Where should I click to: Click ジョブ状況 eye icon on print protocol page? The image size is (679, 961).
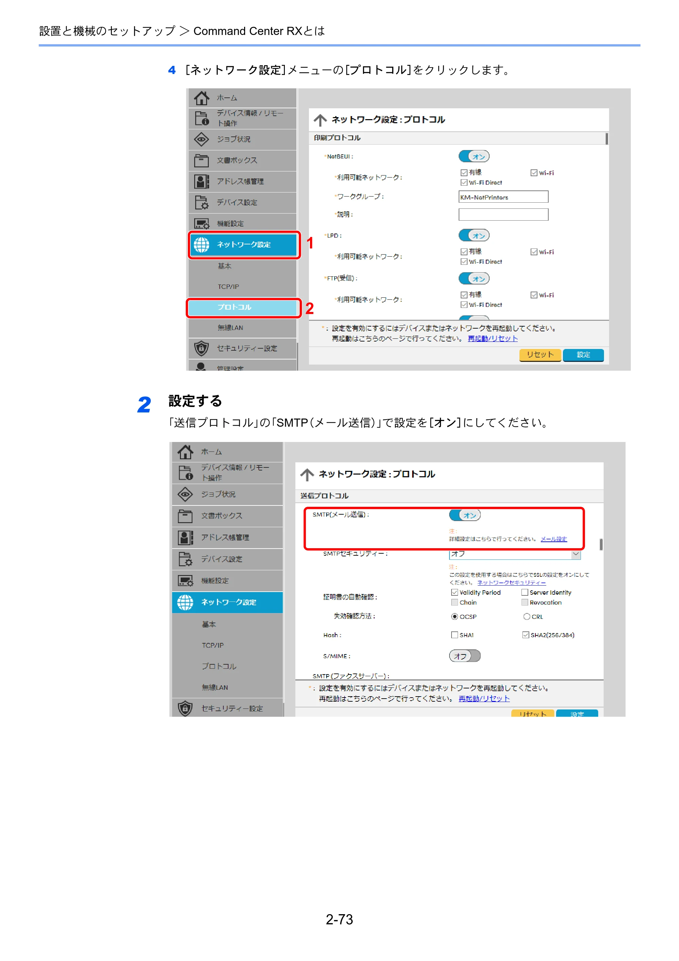coord(201,139)
